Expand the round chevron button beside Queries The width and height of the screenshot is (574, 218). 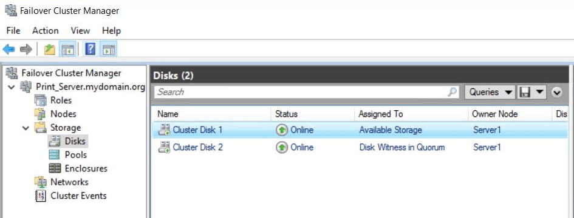tap(557, 93)
